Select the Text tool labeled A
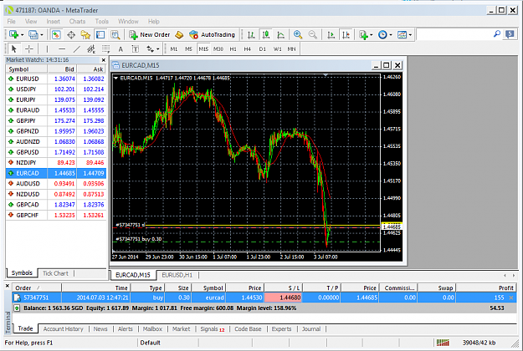This screenshot has width=523, height=351. coord(120,49)
